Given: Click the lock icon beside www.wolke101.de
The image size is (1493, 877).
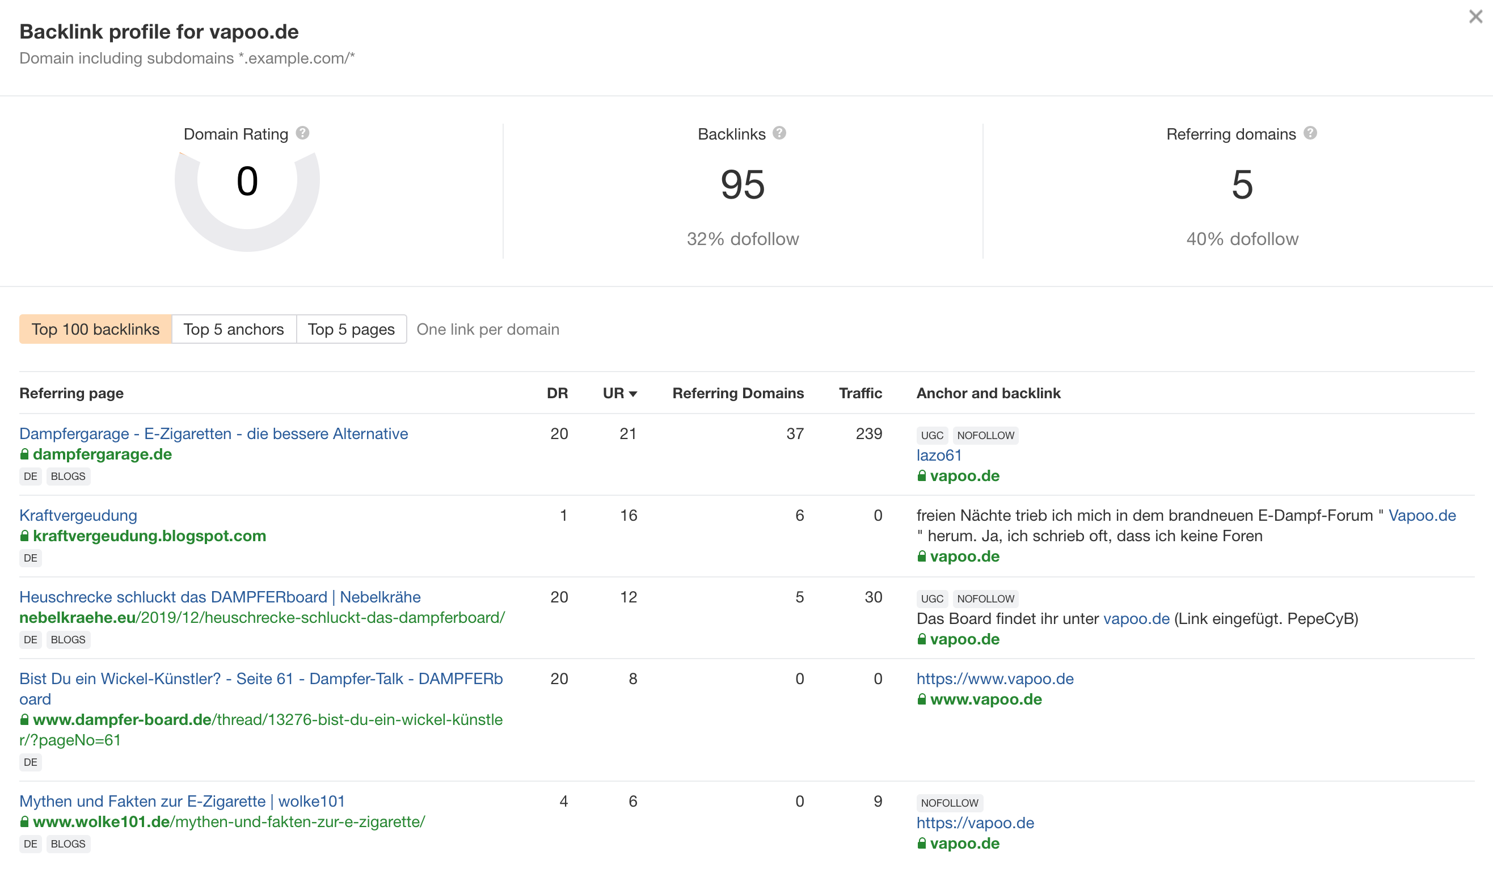Looking at the screenshot, I should click(24, 822).
